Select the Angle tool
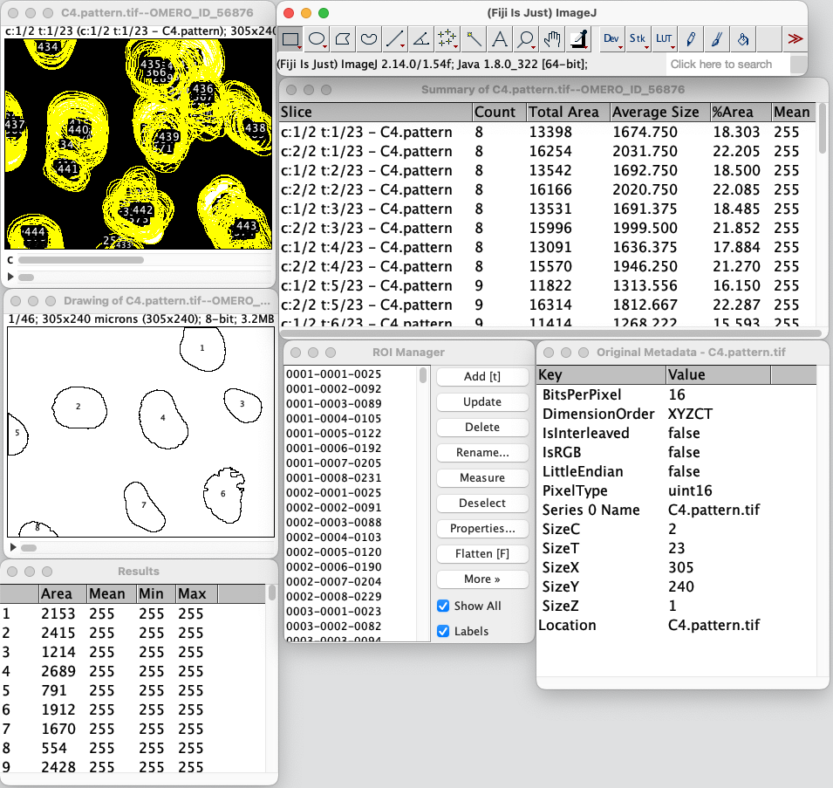This screenshot has width=833, height=788. coord(420,38)
